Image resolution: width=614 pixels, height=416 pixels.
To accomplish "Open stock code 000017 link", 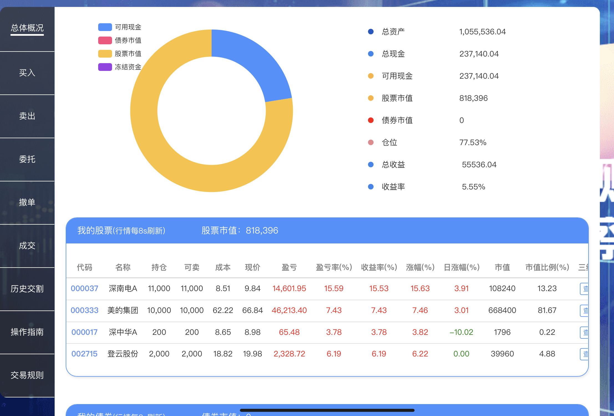I will pyautogui.click(x=85, y=332).
